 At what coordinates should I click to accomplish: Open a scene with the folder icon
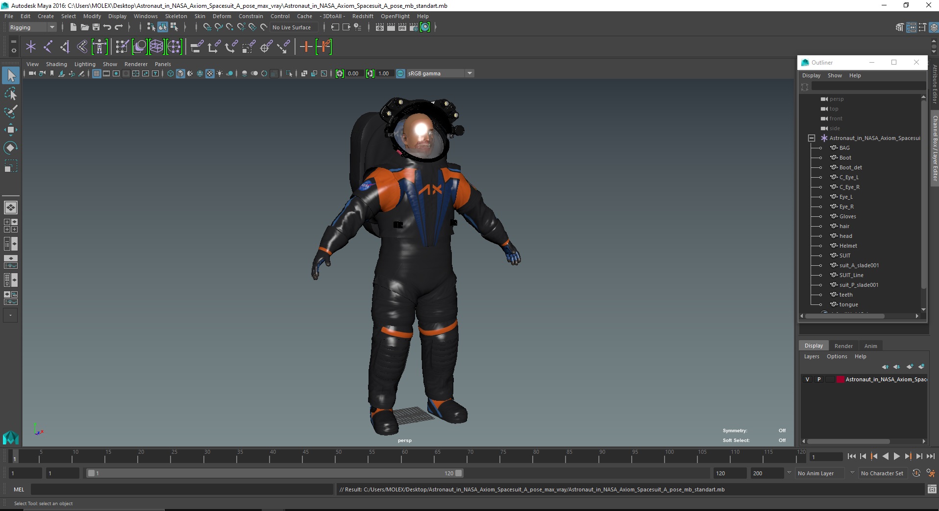[84, 27]
